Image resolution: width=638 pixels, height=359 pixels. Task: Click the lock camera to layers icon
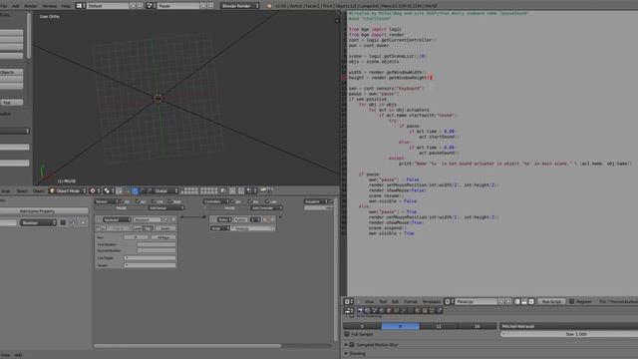[223, 190]
